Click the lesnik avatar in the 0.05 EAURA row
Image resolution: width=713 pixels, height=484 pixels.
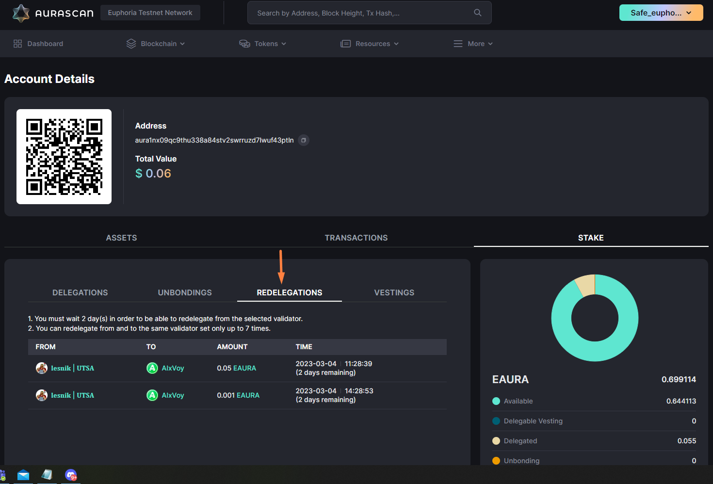[x=42, y=368]
